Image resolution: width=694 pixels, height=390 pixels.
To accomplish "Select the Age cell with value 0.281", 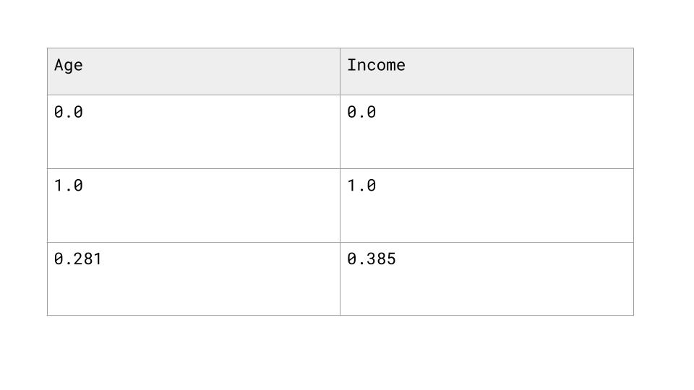I will [x=194, y=279].
